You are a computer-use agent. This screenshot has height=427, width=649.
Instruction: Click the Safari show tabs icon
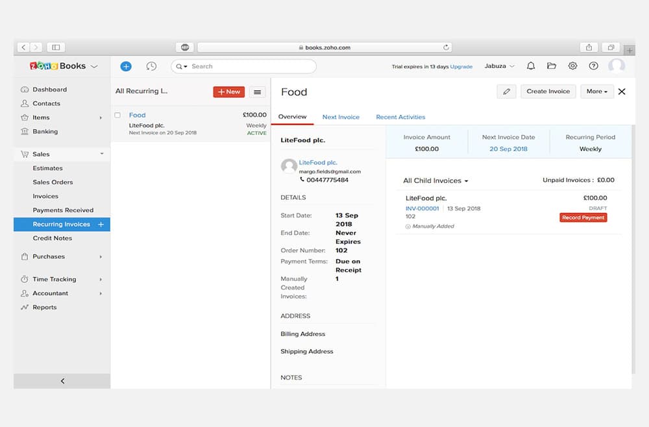(x=611, y=47)
